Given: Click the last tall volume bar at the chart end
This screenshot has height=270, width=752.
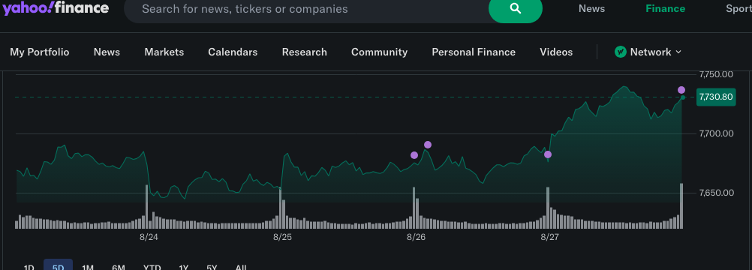Looking at the screenshot, I should pyautogui.click(x=681, y=205).
